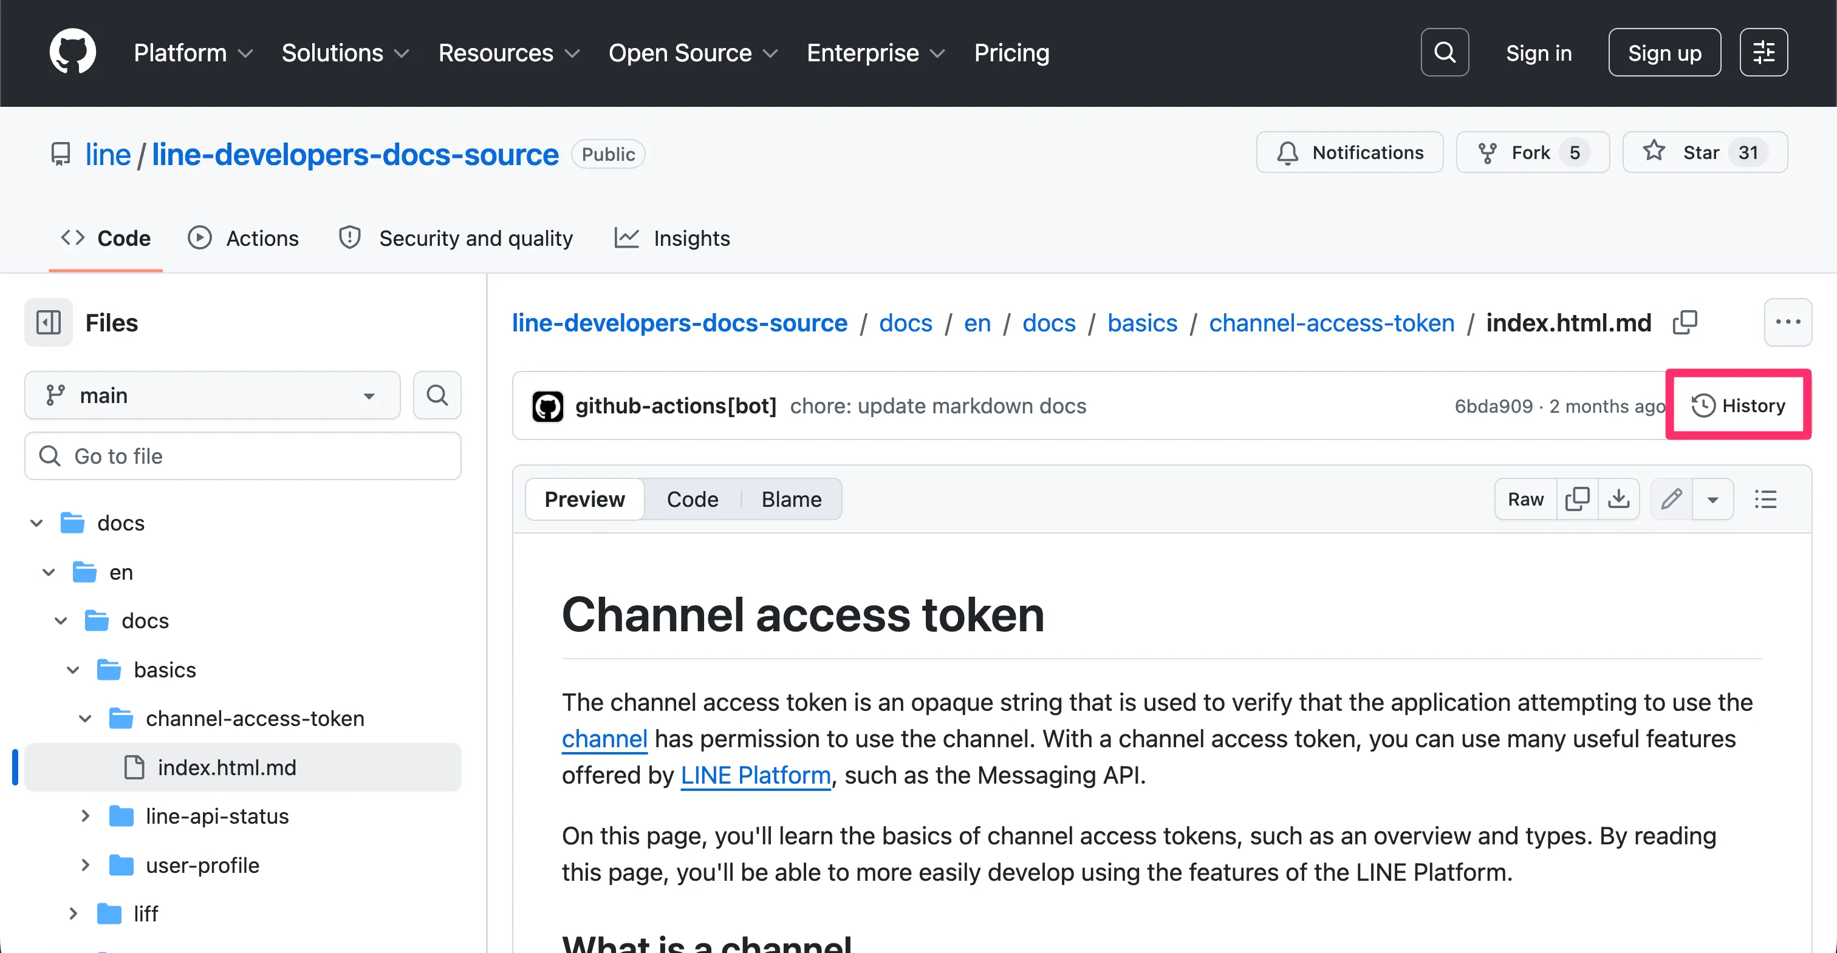1837x953 pixels.
Task: Collapse the basics folder chevron
Action: 73,670
